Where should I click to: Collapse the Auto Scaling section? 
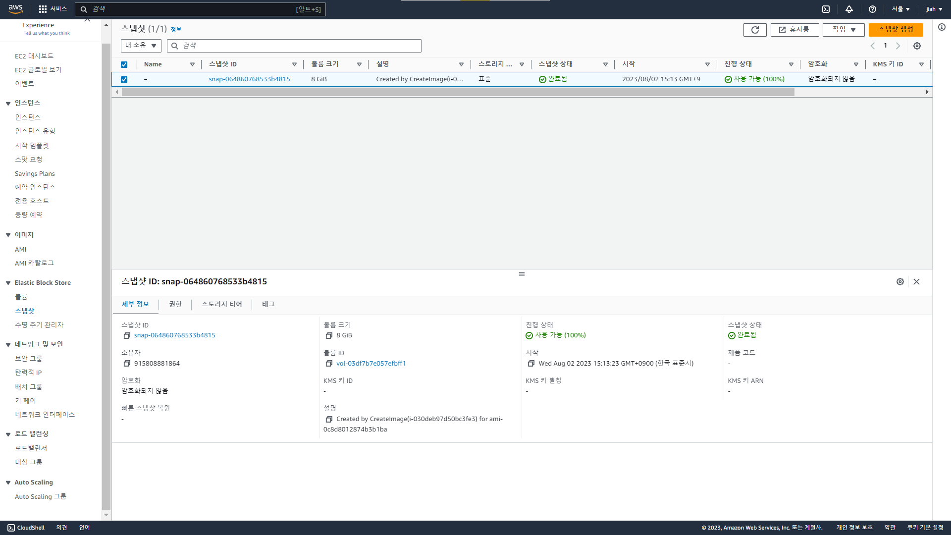coord(8,482)
